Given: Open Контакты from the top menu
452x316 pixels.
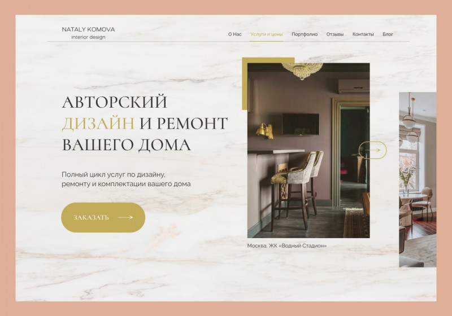Looking at the screenshot, I should point(363,34).
